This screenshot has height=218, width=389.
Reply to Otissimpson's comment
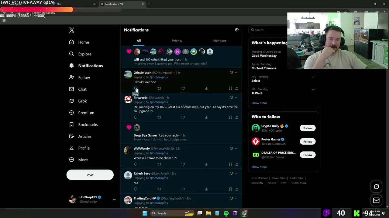click(x=136, y=88)
